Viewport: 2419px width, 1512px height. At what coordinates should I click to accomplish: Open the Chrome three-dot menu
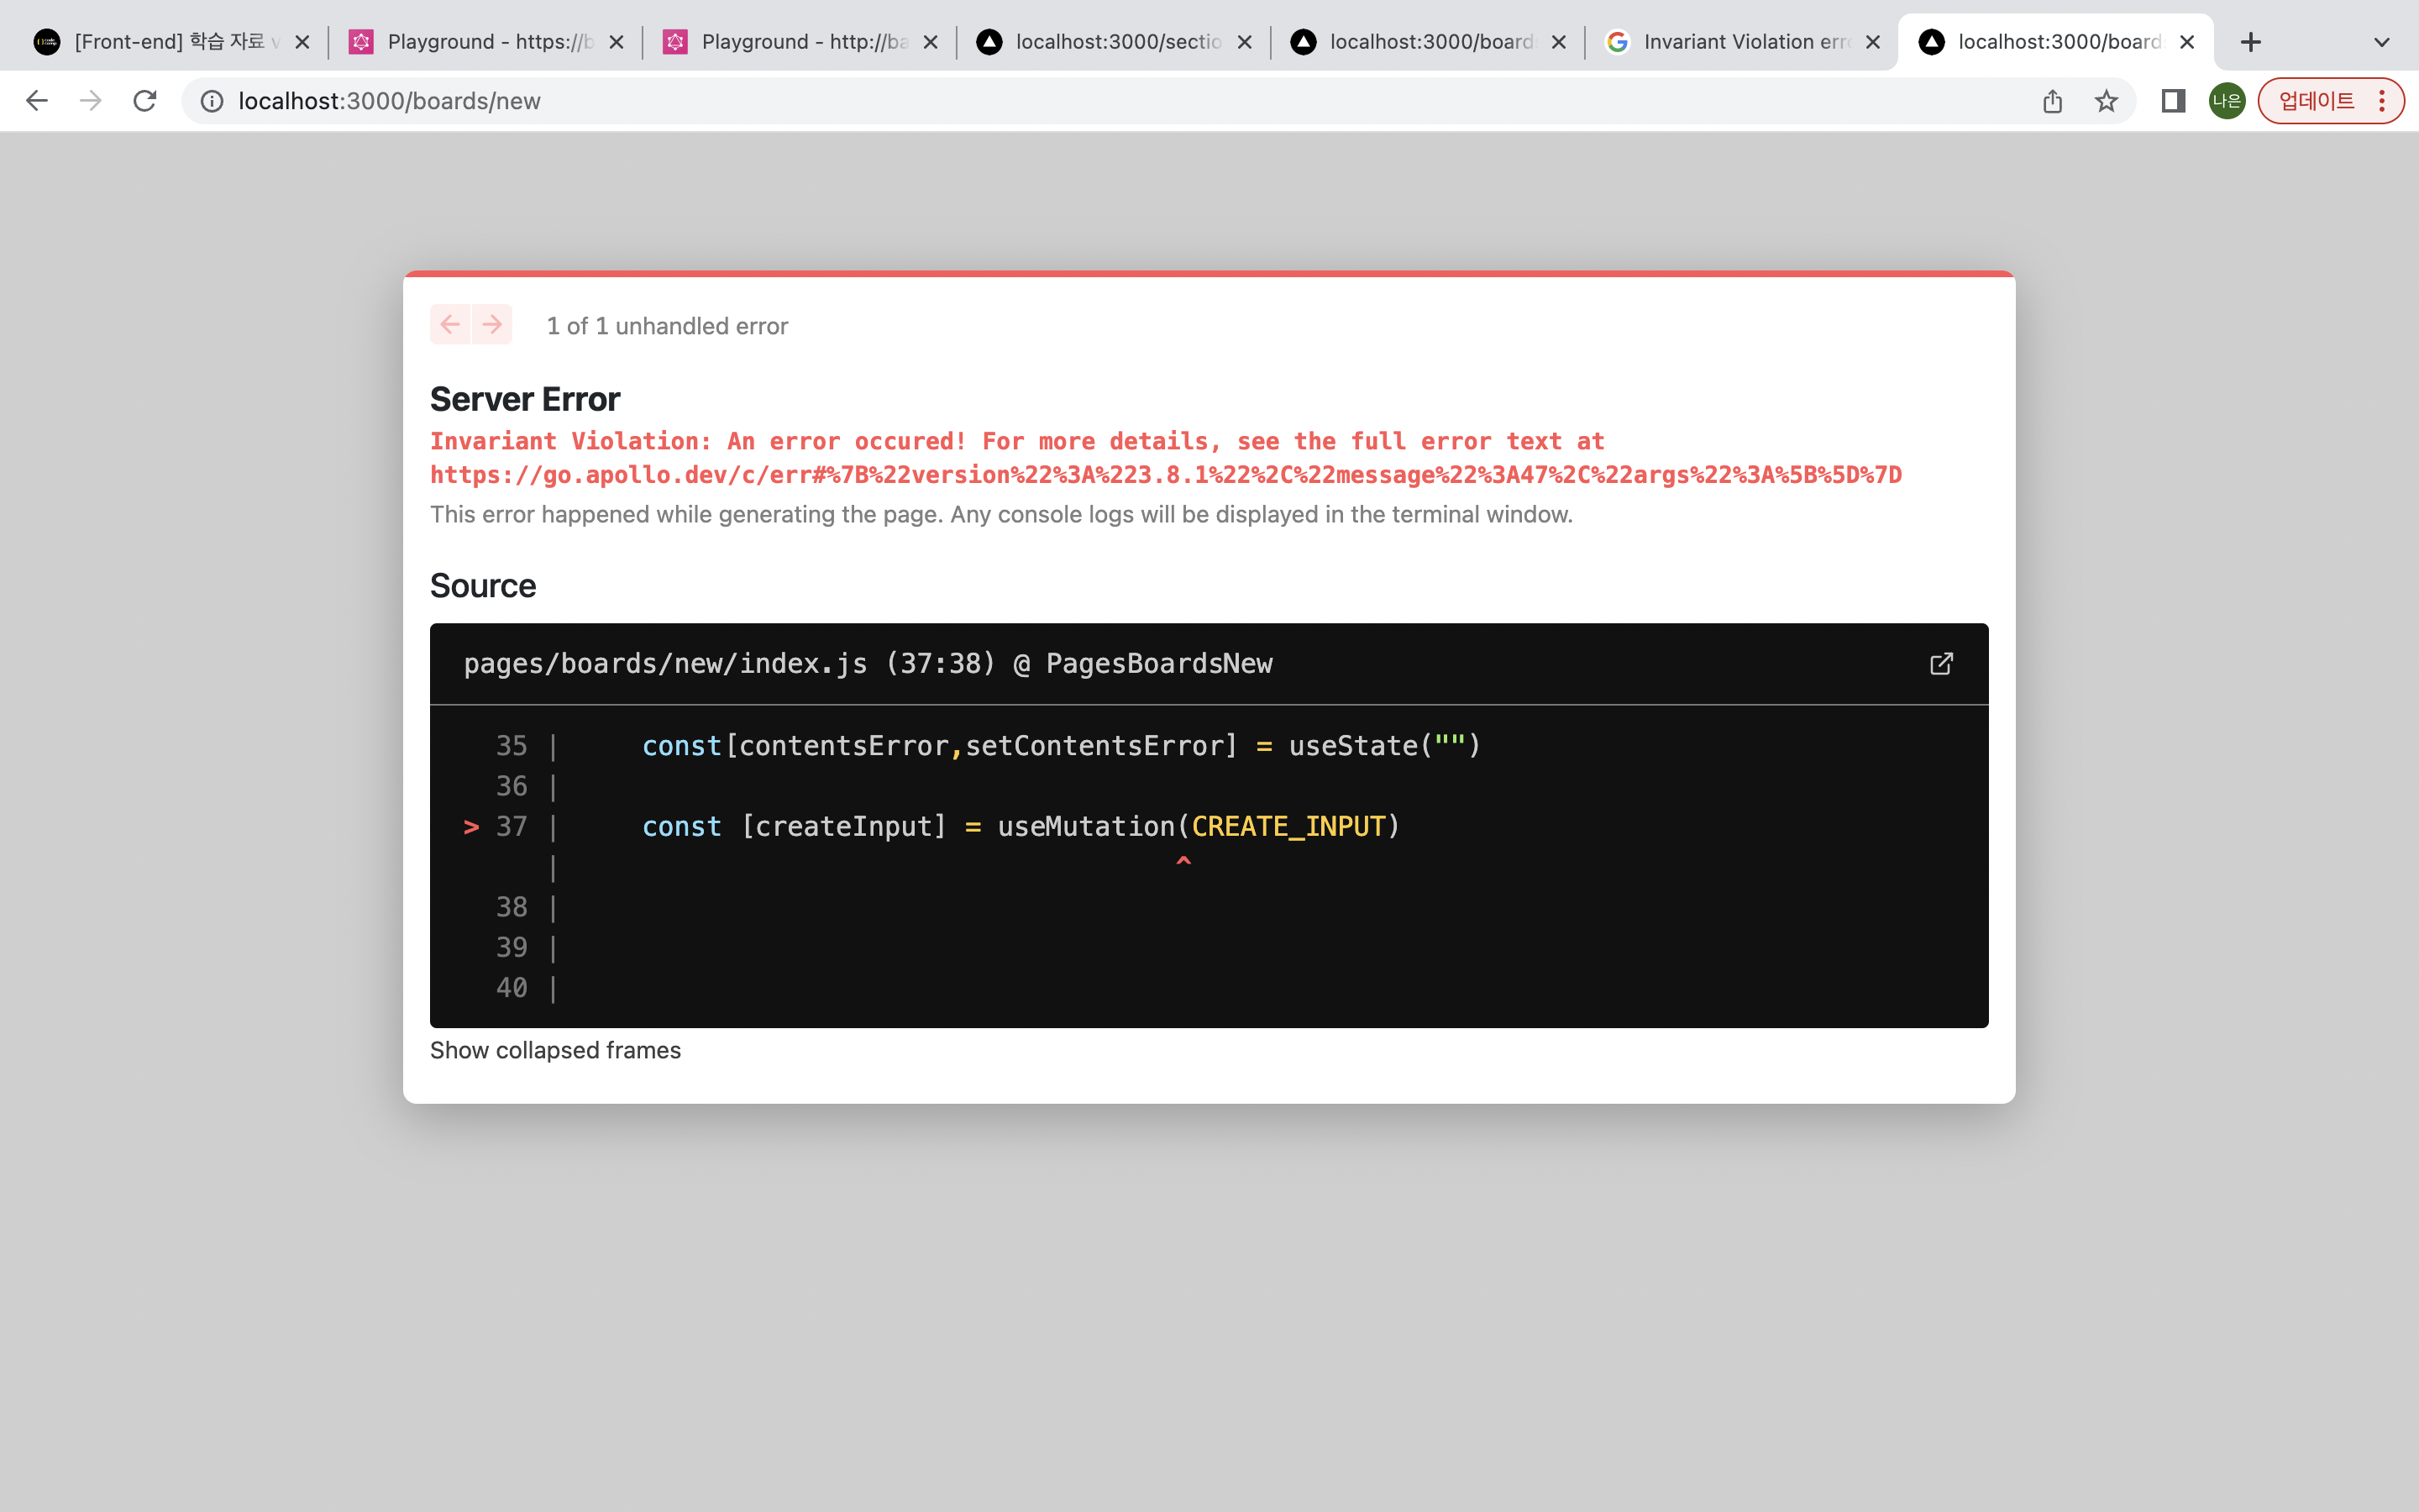click(x=2382, y=101)
